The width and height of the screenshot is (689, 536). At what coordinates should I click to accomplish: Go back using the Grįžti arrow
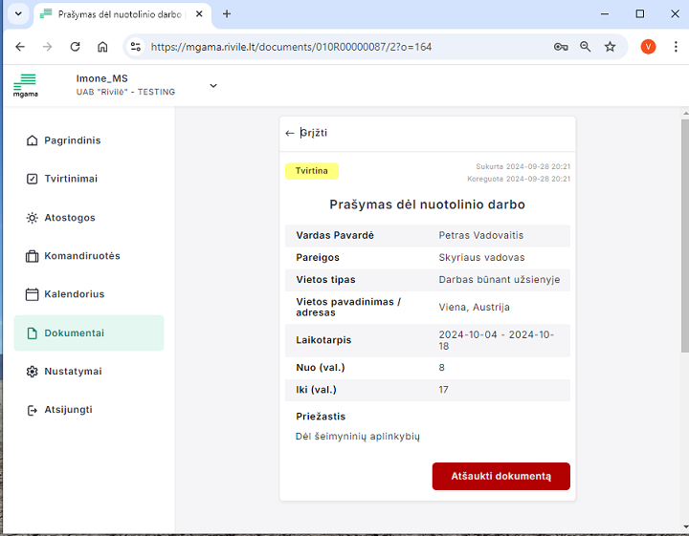click(x=290, y=133)
